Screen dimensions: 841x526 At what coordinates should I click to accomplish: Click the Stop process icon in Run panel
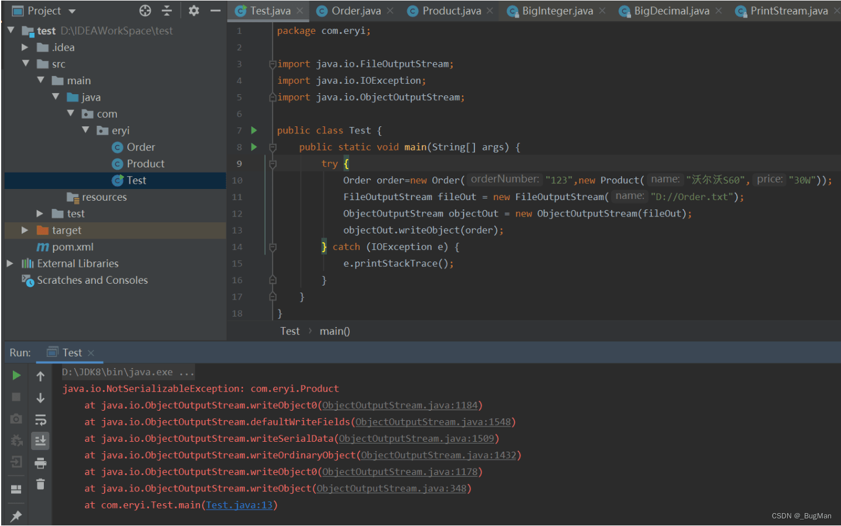point(16,397)
